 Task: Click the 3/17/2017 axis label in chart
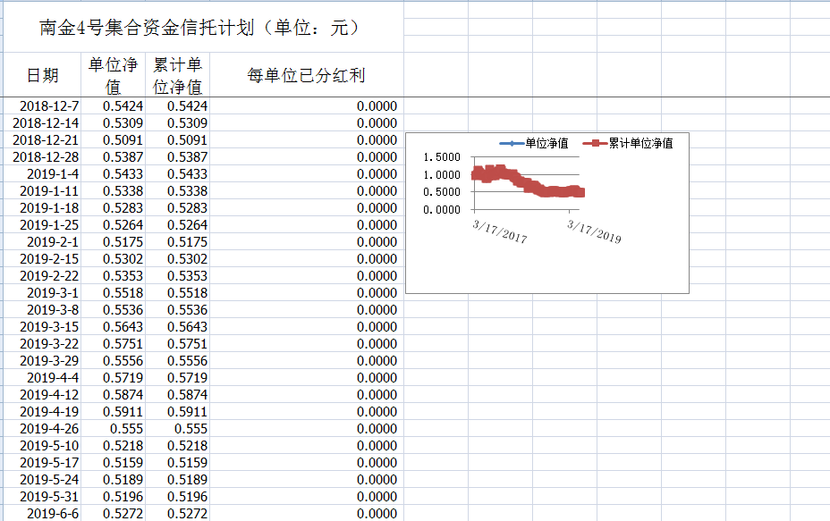pos(500,231)
